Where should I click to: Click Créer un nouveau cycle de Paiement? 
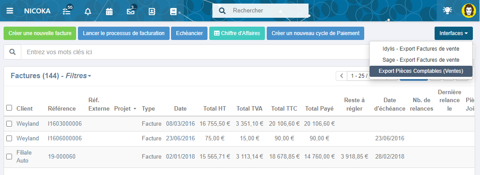click(x=315, y=33)
